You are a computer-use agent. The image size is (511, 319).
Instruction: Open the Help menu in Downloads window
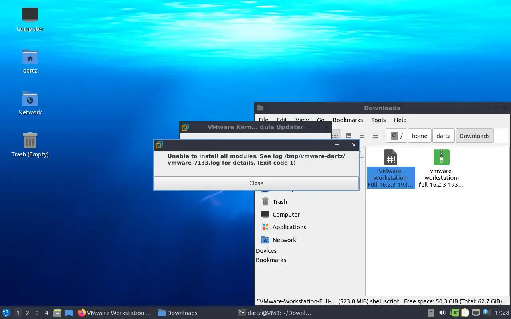[x=400, y=120]
